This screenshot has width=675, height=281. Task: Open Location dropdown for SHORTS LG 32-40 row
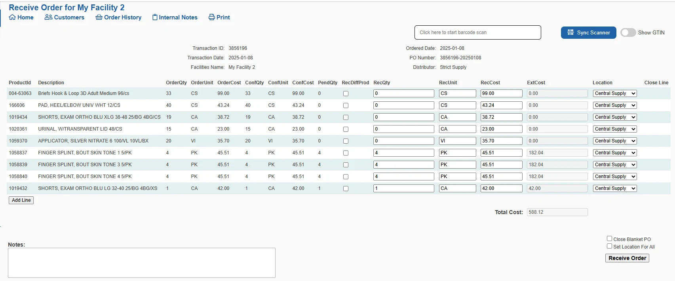pos(615,188)
